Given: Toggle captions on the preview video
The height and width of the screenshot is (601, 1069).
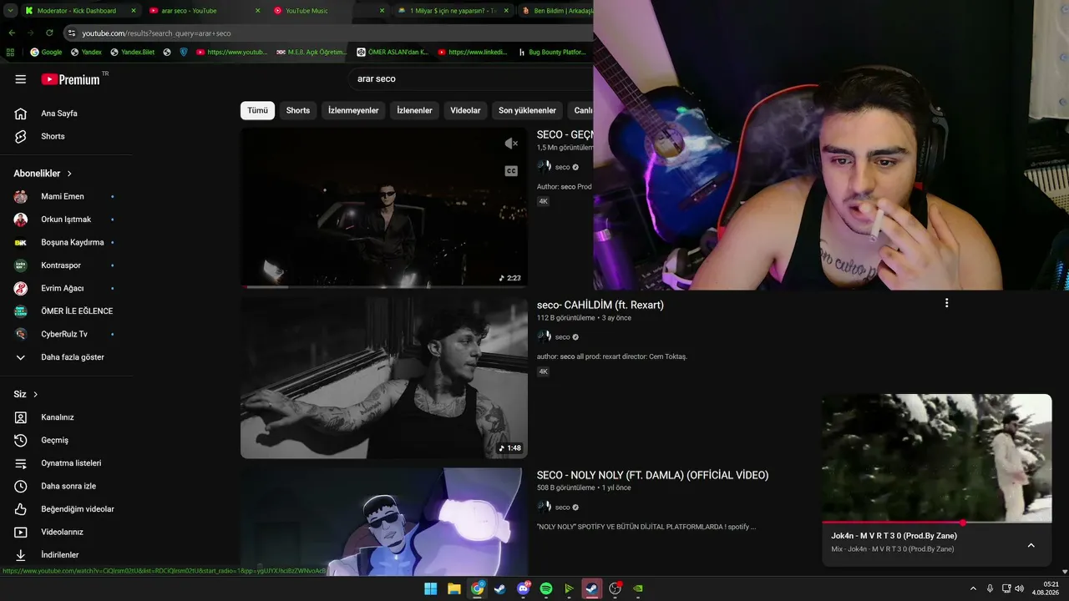Looking at the screenshot, I should click(511, 171).
